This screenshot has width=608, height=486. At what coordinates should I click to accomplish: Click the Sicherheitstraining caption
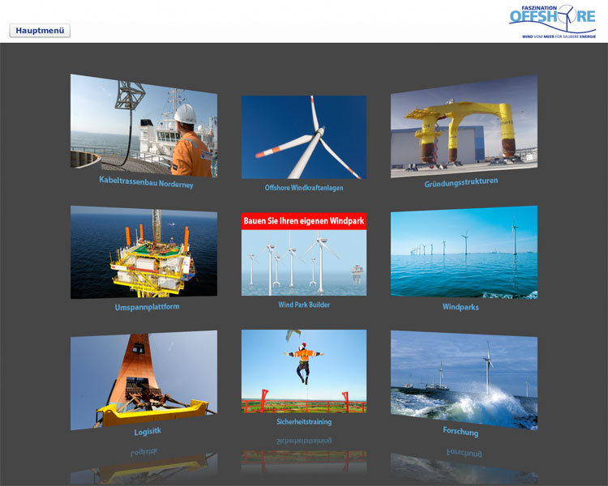tap(303, 422)
